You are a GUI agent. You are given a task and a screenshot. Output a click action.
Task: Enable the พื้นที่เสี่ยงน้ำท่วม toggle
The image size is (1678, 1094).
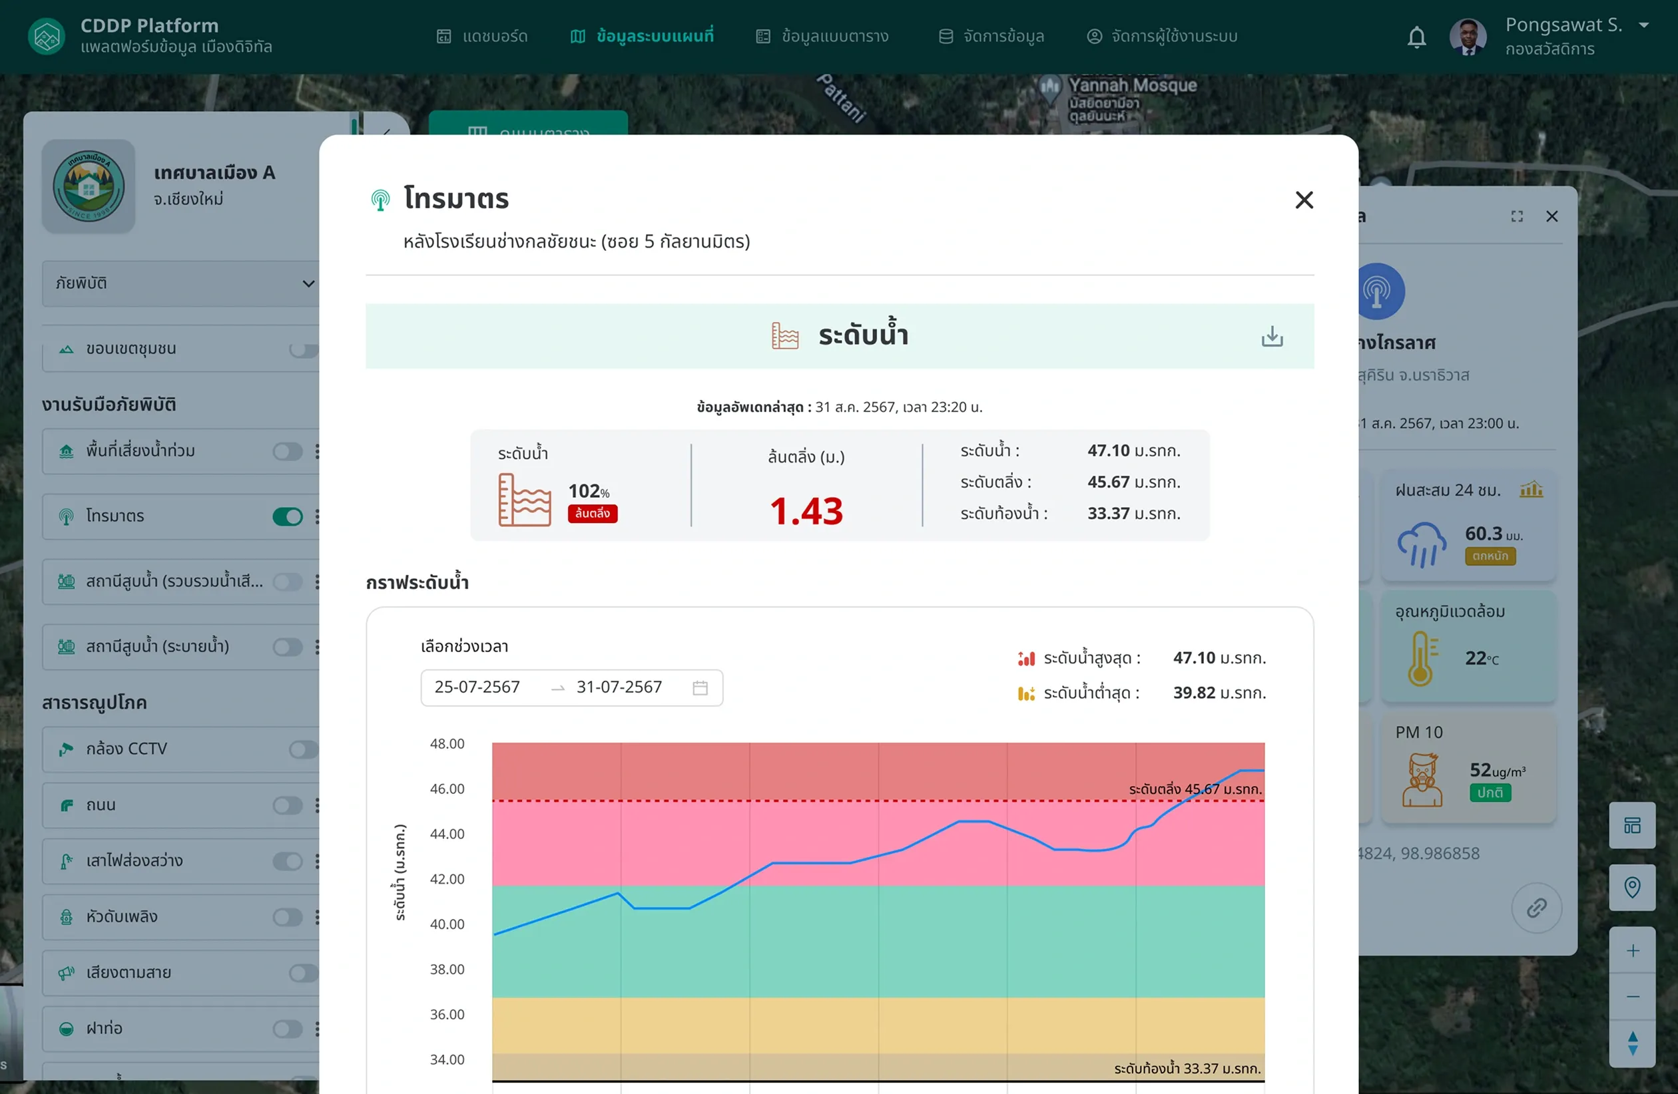(288, 451)
